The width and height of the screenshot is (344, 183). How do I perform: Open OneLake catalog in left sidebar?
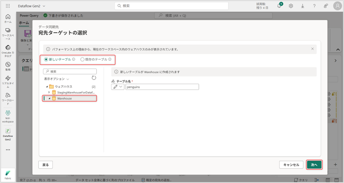[8, 51]
